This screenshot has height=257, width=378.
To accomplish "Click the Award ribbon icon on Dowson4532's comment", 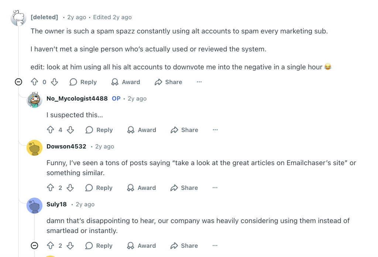I will 130,188.
